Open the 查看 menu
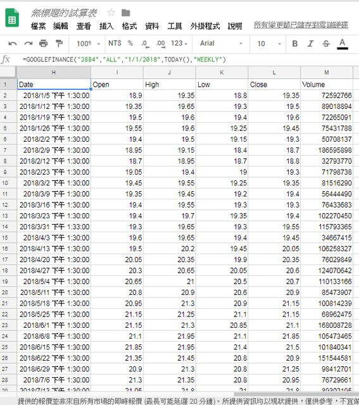Screen dimensions: 359x405 pos(84,26)
